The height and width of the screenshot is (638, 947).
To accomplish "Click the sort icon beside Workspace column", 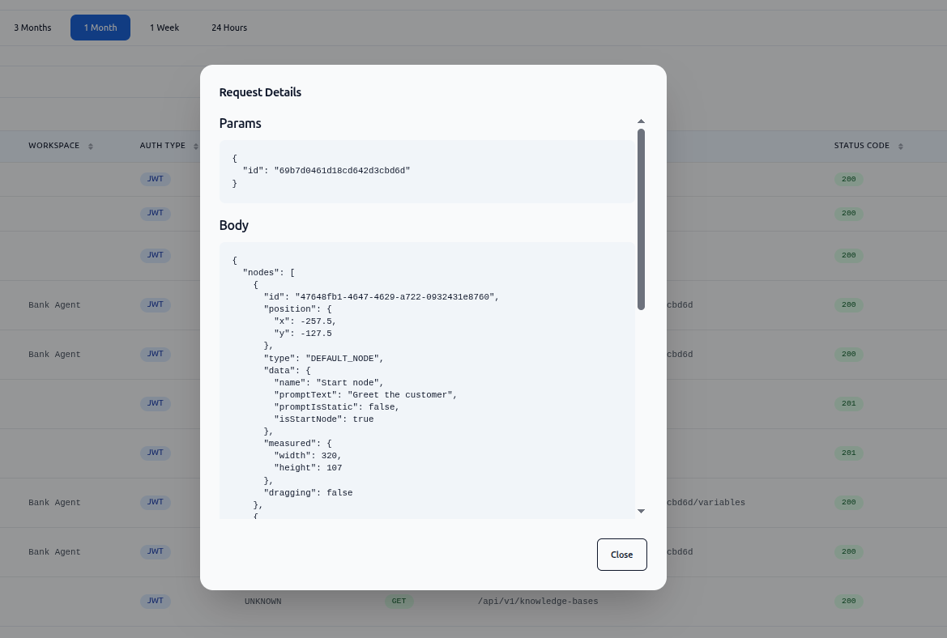I will (91, 147).
